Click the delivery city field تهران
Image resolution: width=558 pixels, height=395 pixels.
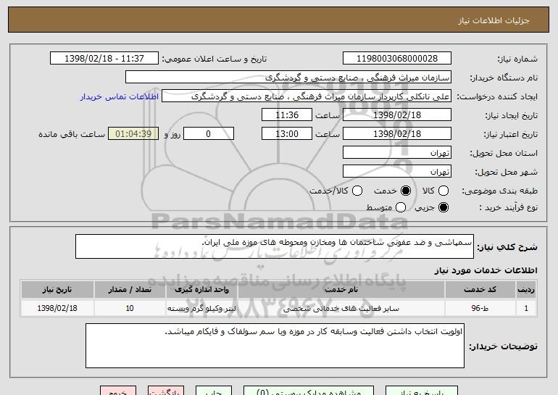397,172
